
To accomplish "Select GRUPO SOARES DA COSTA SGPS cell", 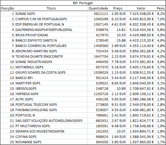I will 51,72.
